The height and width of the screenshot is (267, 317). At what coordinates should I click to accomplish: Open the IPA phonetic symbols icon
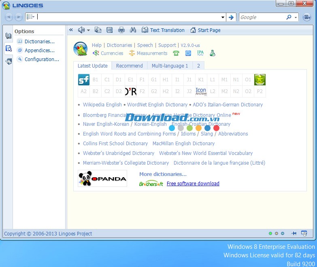pos(200,53)
